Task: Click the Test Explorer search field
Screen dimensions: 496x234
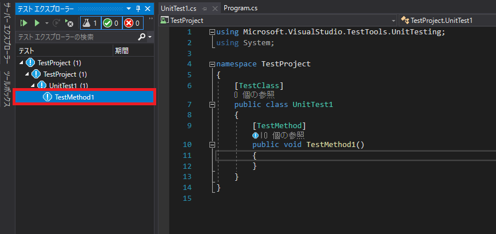Action: (x=74, y=37)
